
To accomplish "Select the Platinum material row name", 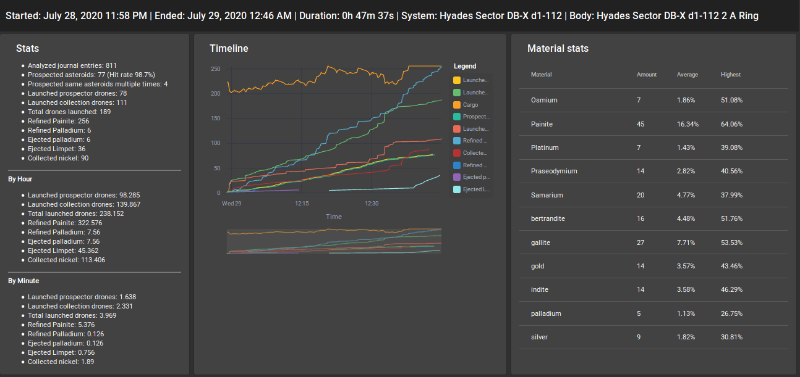I will coord(545,147).
